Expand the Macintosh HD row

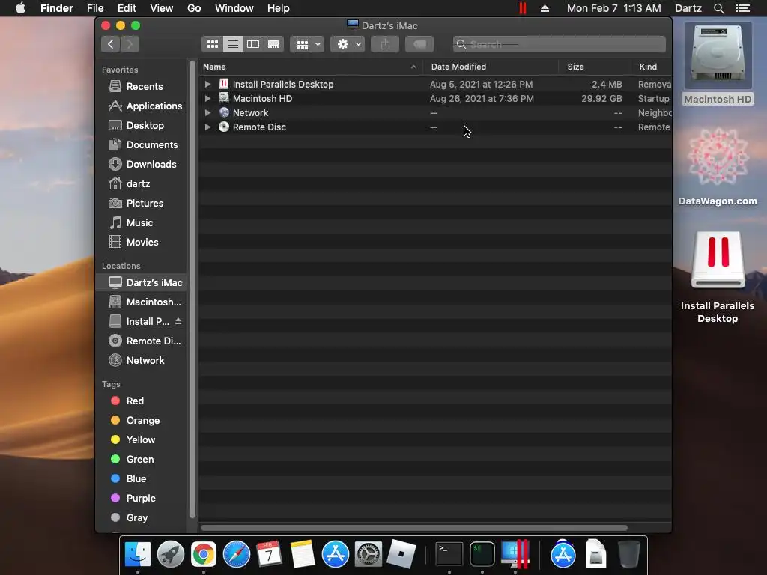point(207,98)
